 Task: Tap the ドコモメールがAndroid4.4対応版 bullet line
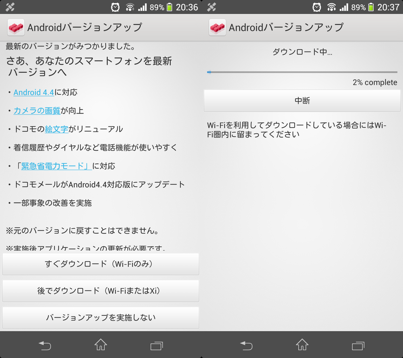(x=97, y=184)
